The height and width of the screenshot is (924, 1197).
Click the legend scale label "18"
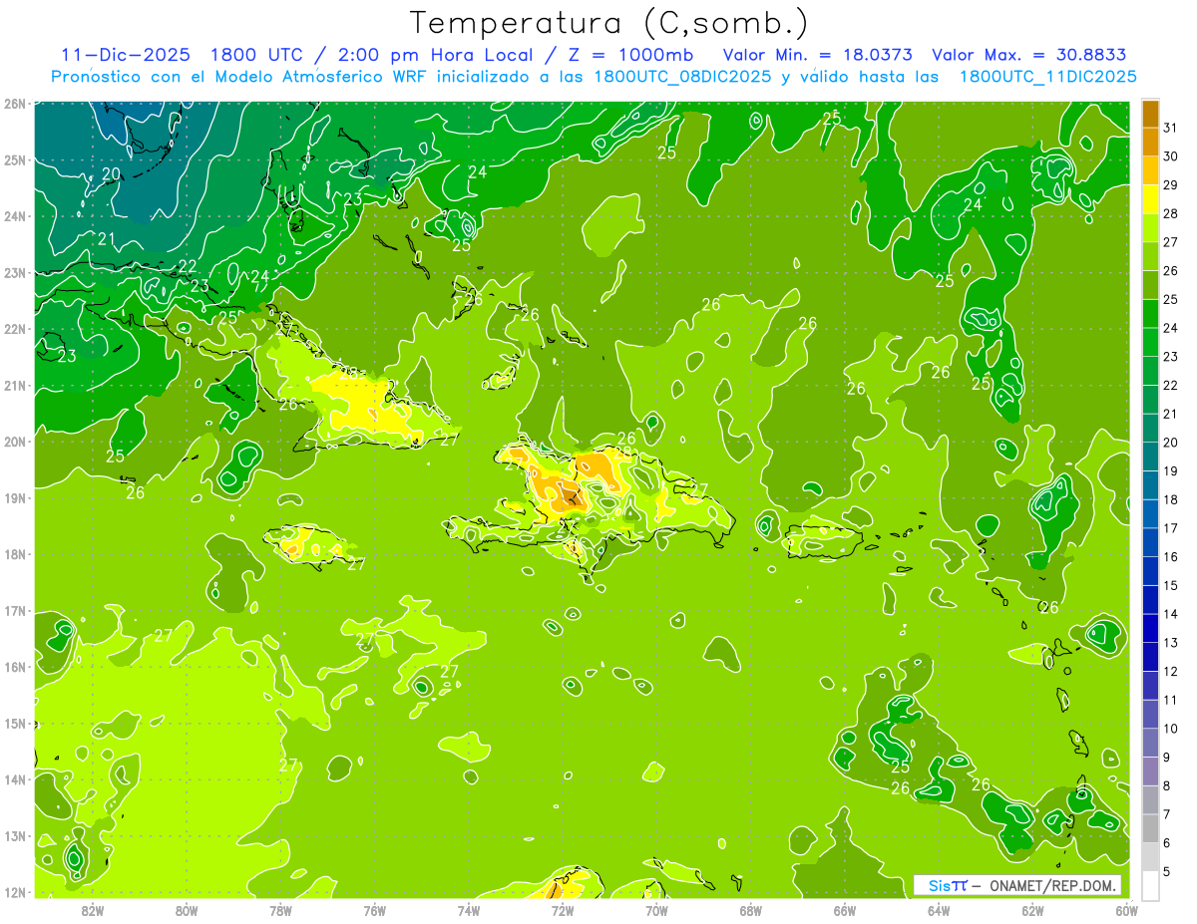click(x=1171, y=499)
